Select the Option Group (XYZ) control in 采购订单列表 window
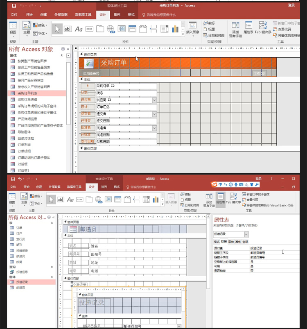The width and height of the screenshot is (307, 329). coord(143,29)
